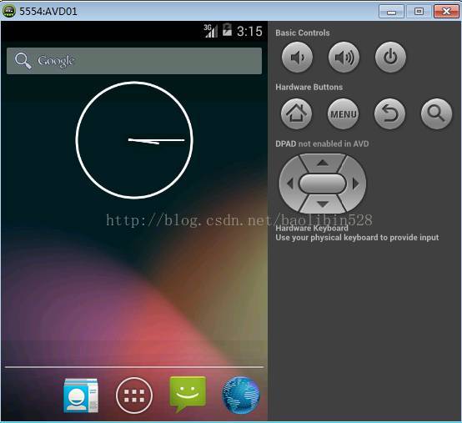
Task: Close the 5554:AVD01 emulator window
Action: pyautogui.click(x=446, y=12)
